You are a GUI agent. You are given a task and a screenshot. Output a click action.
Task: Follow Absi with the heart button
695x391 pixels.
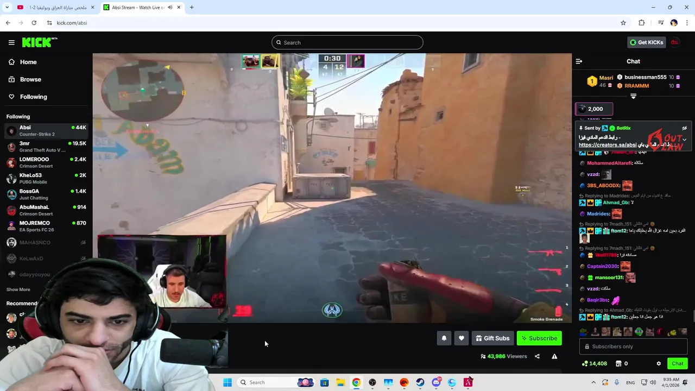coord(462,338)
